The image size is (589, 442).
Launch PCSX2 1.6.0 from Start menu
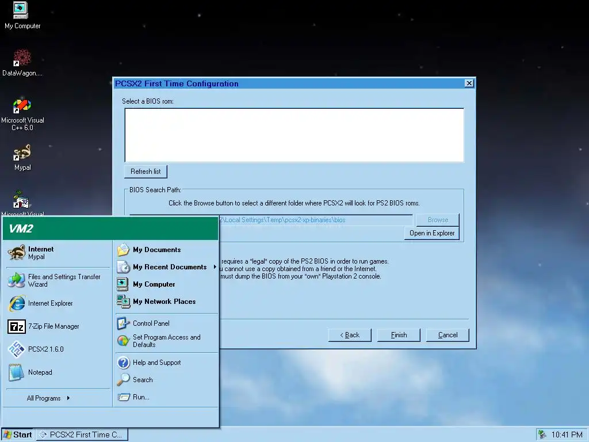click(x=58, y=349)
